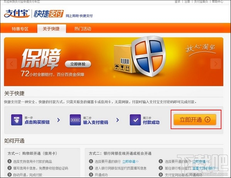Click 网上购物 快捷支付 slogan
The height and width of the screenshot is (178, 231).
click(x=79, y=16)
